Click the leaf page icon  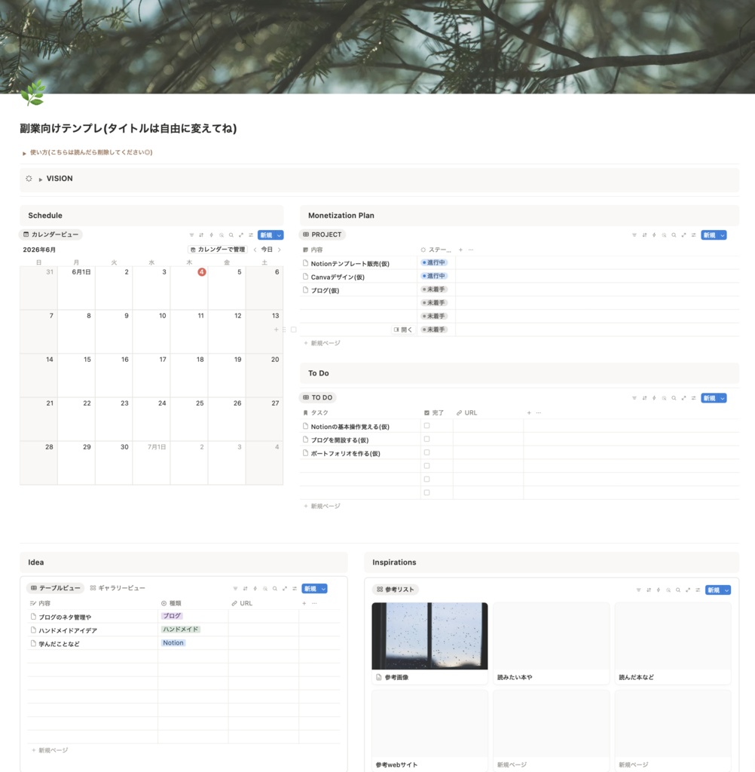pos(33,93)
